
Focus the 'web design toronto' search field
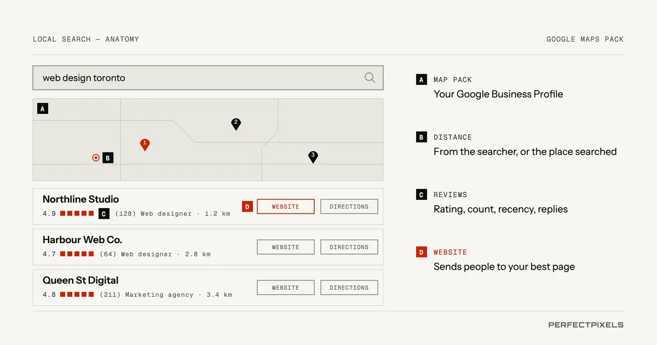208,78
